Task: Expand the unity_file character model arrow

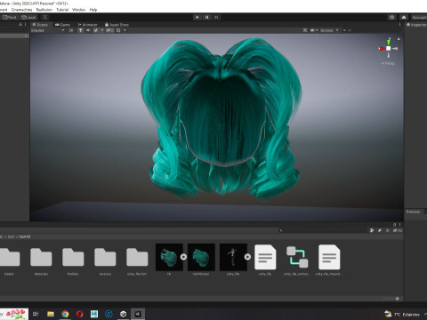Action: [247, 257]
